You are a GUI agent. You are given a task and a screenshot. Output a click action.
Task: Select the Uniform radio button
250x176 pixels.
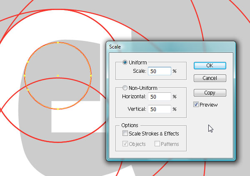pyautogui.click(x=125, y=62)
